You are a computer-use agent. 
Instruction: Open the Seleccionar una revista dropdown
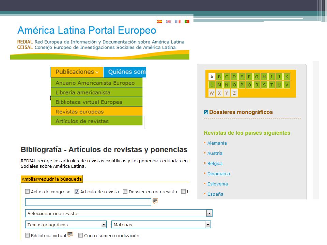[119, 213]
